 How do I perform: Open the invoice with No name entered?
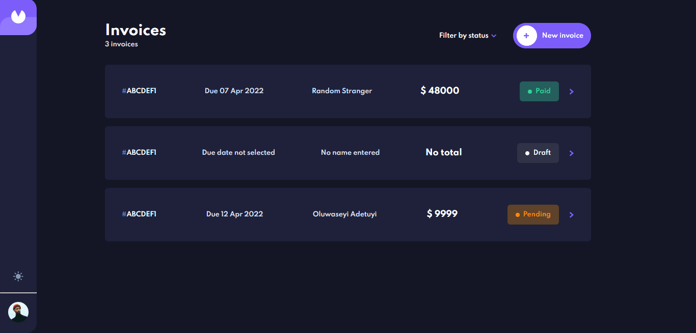pyautogui.click(x=348, y=153)
